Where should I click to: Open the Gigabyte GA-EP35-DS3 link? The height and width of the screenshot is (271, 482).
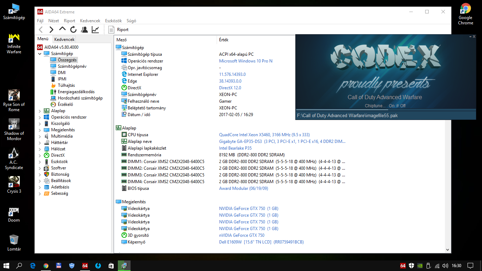click(x=282, y=141)
